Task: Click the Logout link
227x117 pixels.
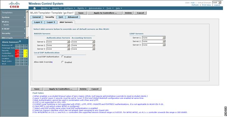Action: 217,5
